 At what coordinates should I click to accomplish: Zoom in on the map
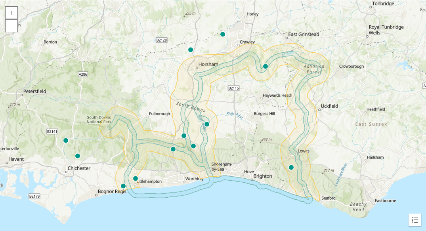[x=11, y=13]
